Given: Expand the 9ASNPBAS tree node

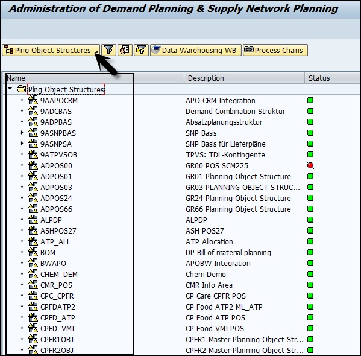Looking at the screenshot, I should pos(22,132).
